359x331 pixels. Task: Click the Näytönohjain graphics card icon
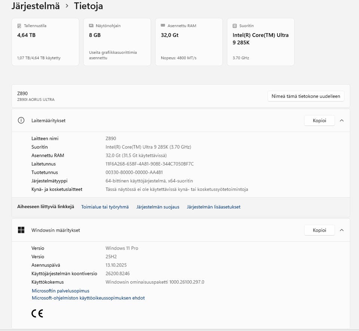click(x=91, y=26)
